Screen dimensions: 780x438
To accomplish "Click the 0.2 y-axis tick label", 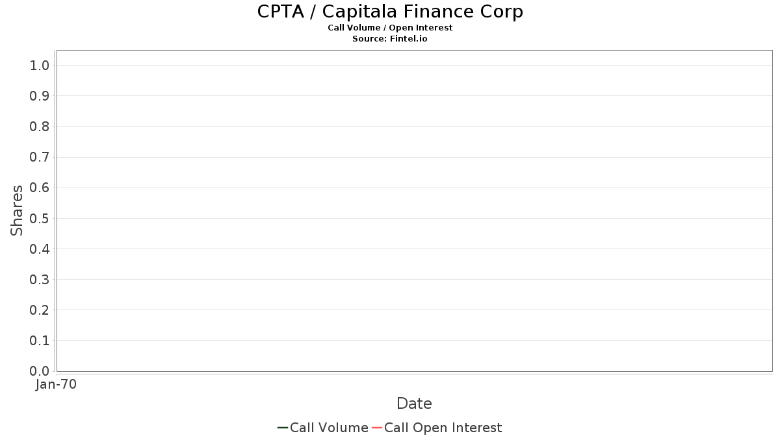I will point(40,310).
